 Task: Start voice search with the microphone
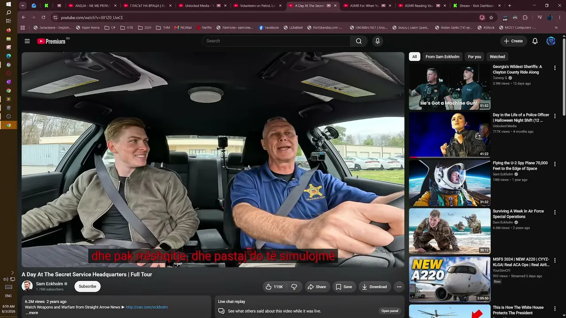click(377, 41)
